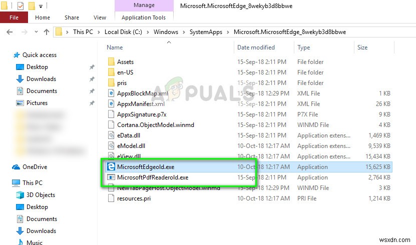Image resolution: width=416 pixels, height=245 pixels.
Task: Click the 3D Objects cube icon
Action: click(x=20, y=195)
